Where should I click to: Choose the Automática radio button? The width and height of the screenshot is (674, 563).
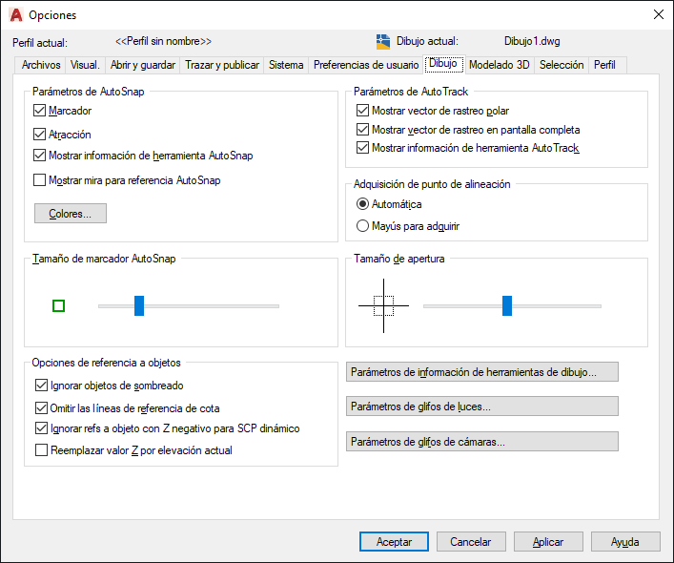[x=363, y=204]
